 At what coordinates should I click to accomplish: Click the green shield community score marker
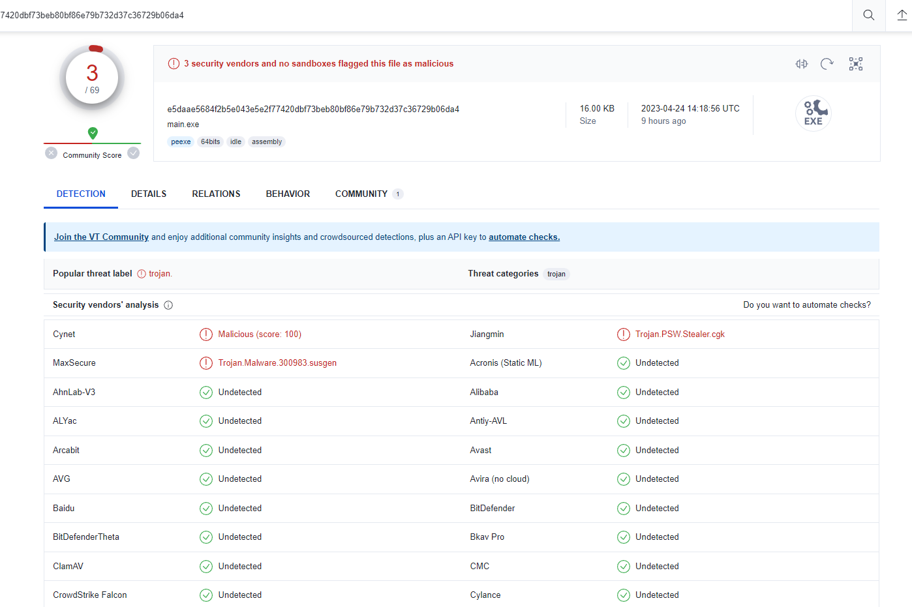(x=93, y=133)
